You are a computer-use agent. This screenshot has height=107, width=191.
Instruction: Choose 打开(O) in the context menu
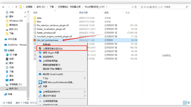(47, 44)
